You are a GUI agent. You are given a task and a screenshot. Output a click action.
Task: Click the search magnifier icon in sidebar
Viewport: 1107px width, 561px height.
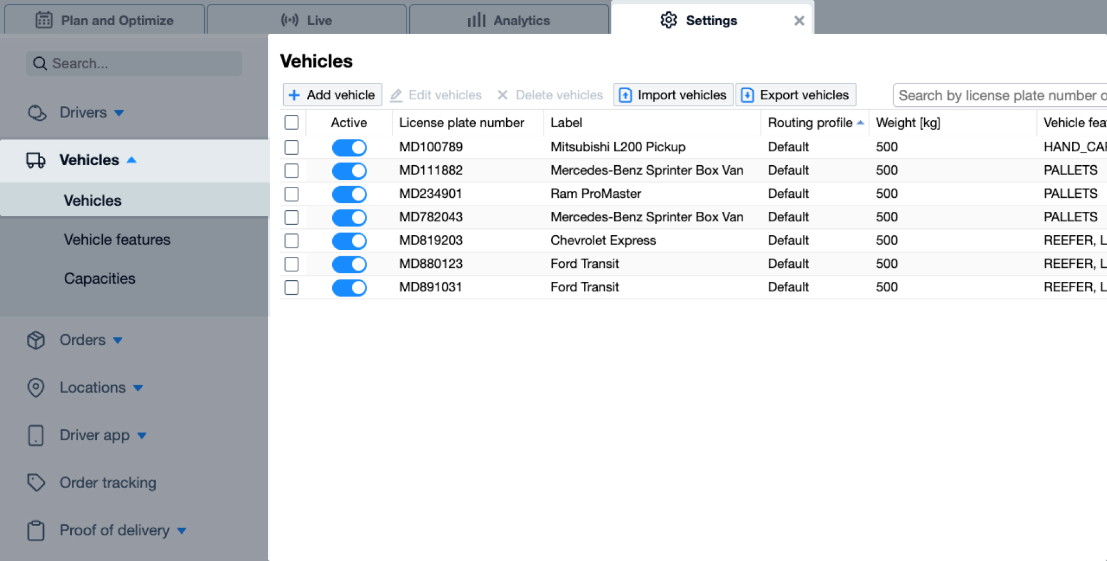(x=39, y=63)
